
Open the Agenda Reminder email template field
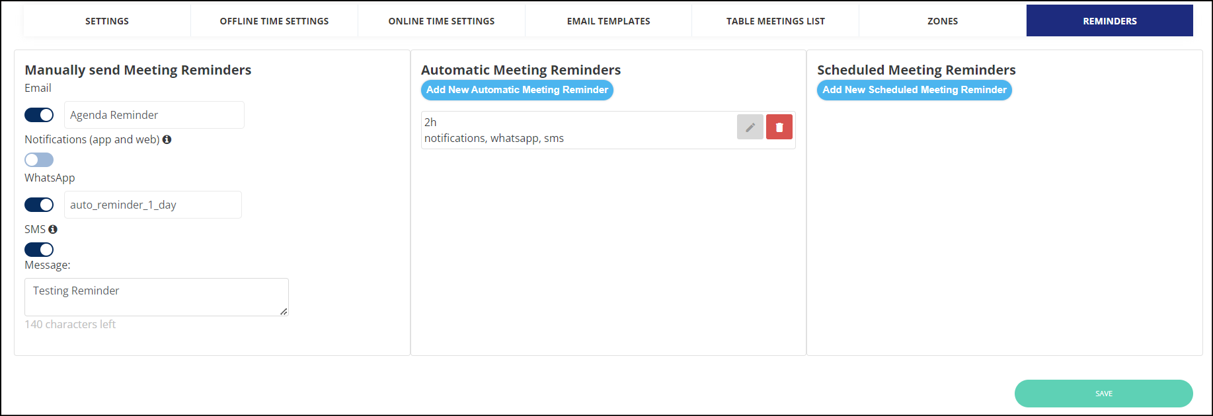point(154,115)
